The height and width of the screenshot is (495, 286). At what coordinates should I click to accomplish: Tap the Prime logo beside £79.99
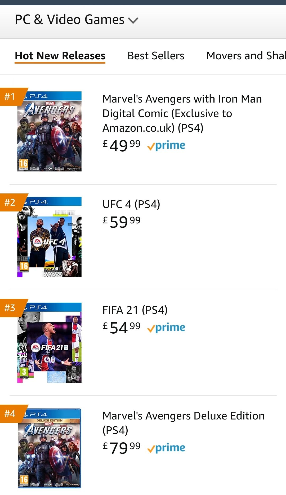(166, 448)
